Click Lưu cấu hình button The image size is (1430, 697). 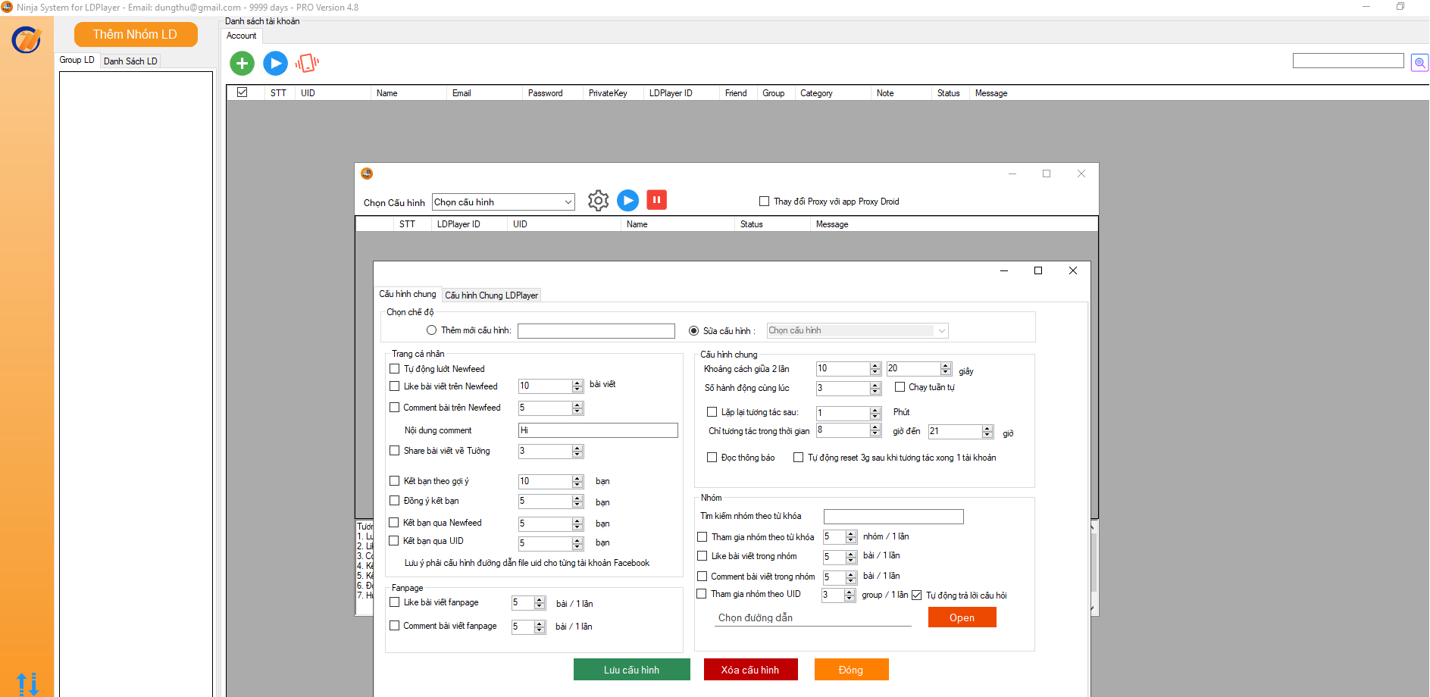632,670
